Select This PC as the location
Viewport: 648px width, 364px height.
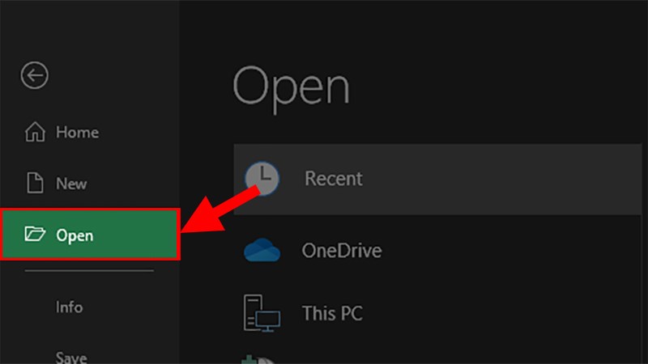pos(332,311)
